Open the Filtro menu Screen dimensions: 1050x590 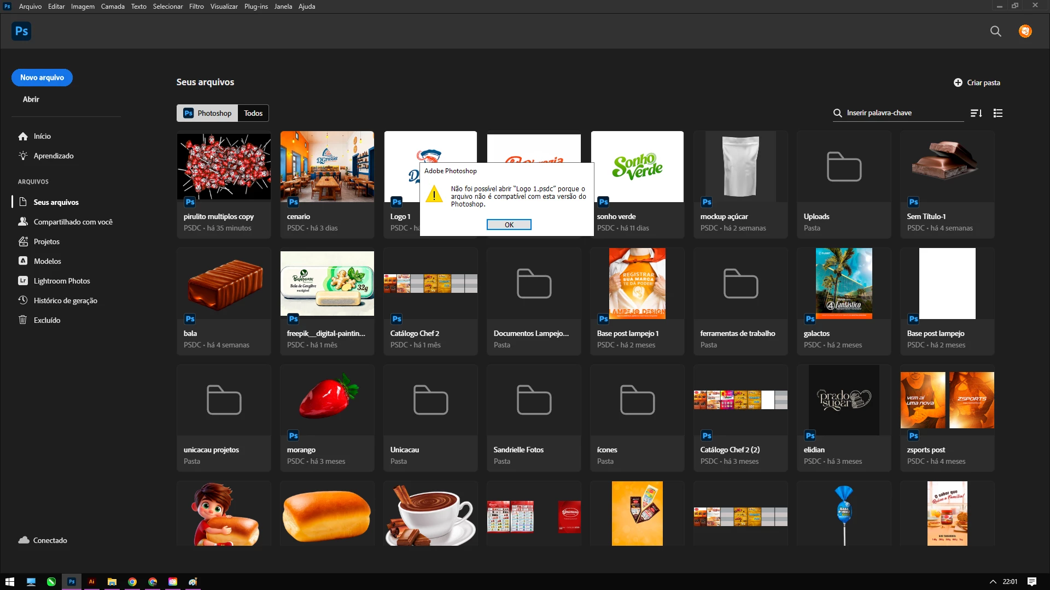pyautogui.click(x=196, y=7)
